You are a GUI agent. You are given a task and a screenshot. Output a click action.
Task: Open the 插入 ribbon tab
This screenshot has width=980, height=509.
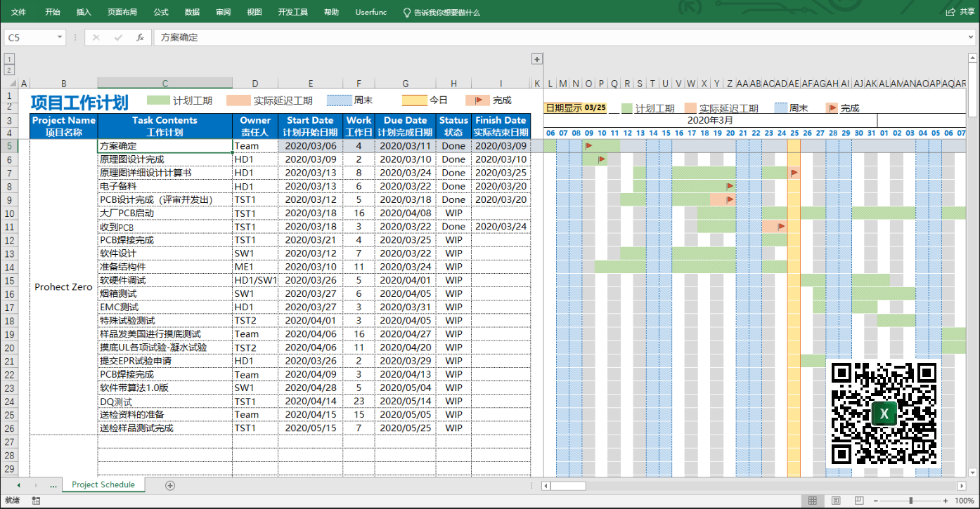pos(84,13)
